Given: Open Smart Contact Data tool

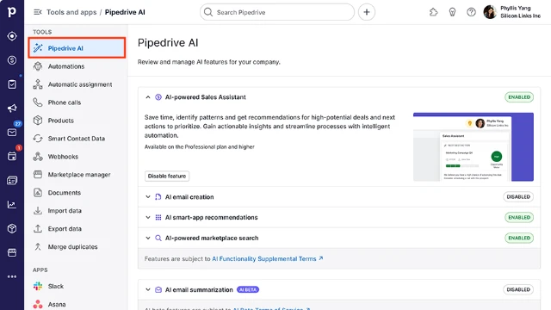Looking at the screenshot, I should [77, 139].
